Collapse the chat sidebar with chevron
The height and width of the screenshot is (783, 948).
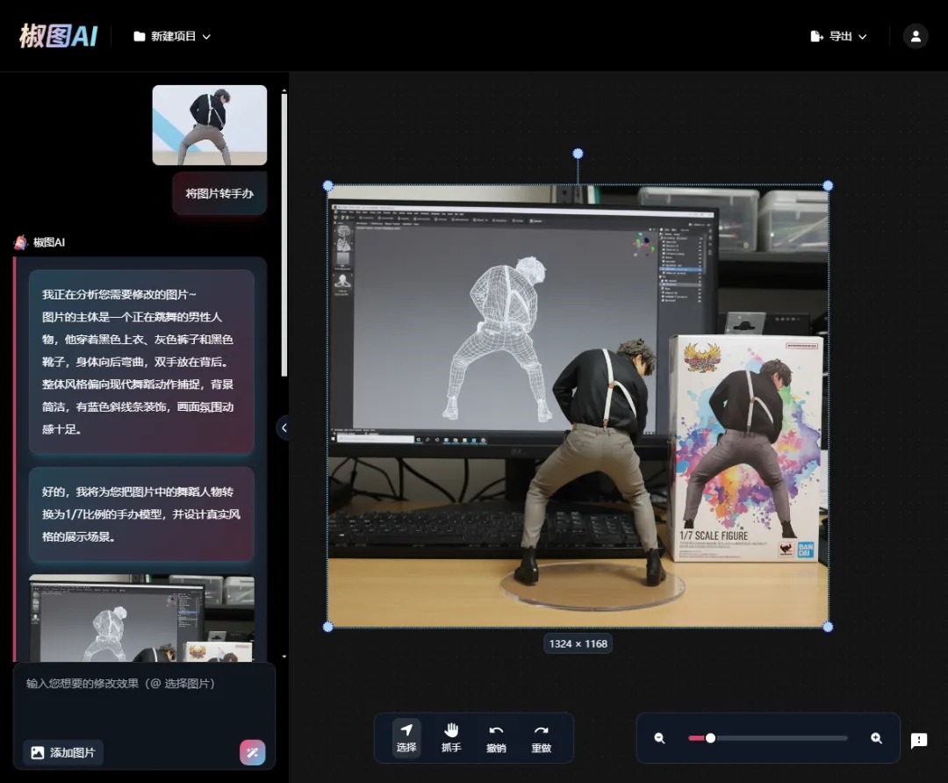[x=283, y=428]
